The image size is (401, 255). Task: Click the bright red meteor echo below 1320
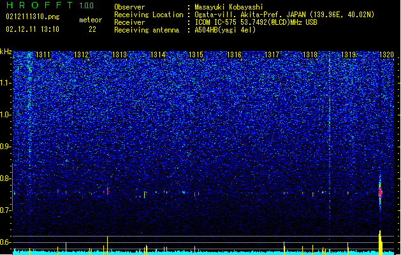tap(380, 193)
